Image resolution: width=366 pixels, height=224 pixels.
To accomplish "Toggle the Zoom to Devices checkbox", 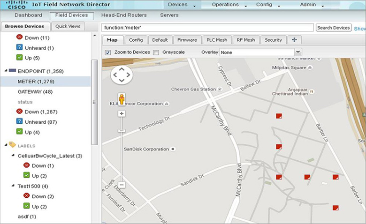I will click(x=108, y=52).
